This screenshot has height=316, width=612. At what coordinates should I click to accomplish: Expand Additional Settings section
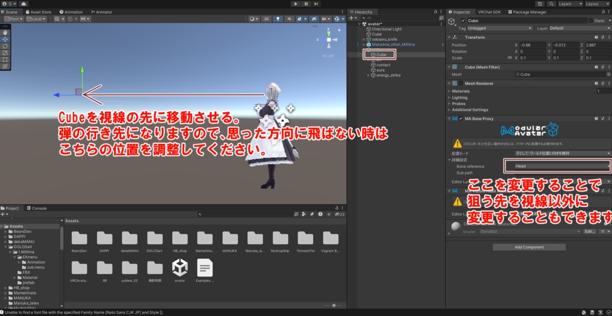coord(448,110)
